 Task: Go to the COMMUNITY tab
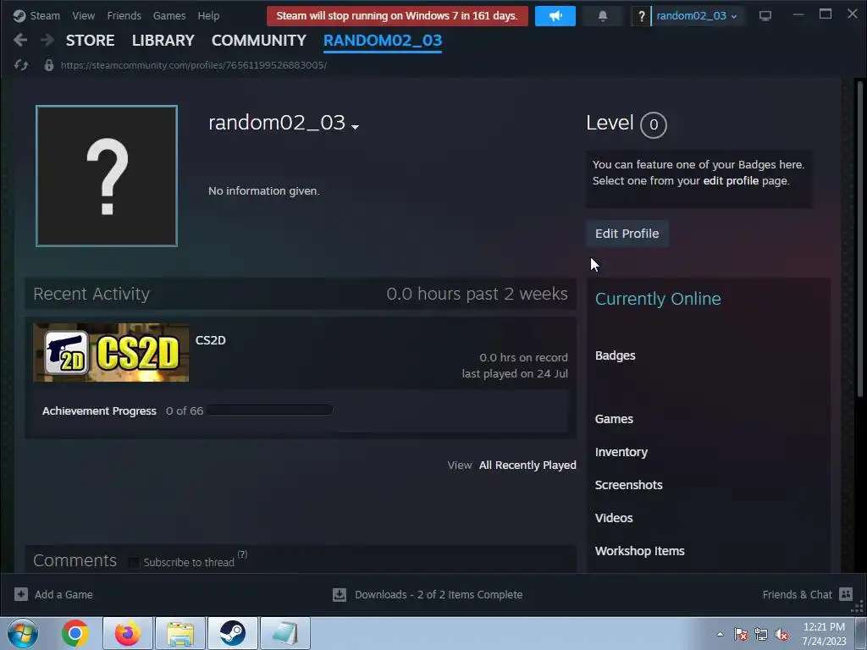(x=259, y=41)
